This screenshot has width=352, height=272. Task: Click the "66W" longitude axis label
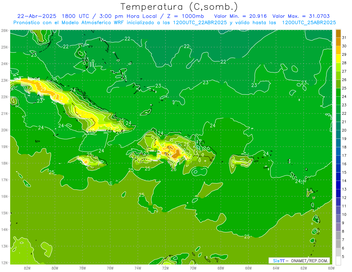click(x=248, y=268)
